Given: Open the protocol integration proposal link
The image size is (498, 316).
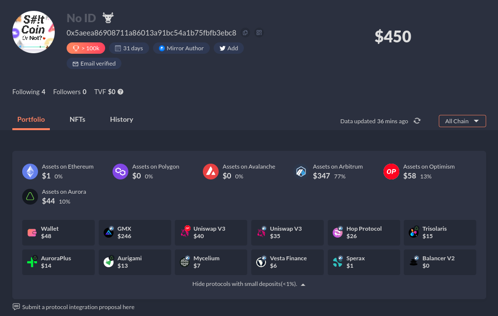Looking at the screenshot, I should pos(78,307).
